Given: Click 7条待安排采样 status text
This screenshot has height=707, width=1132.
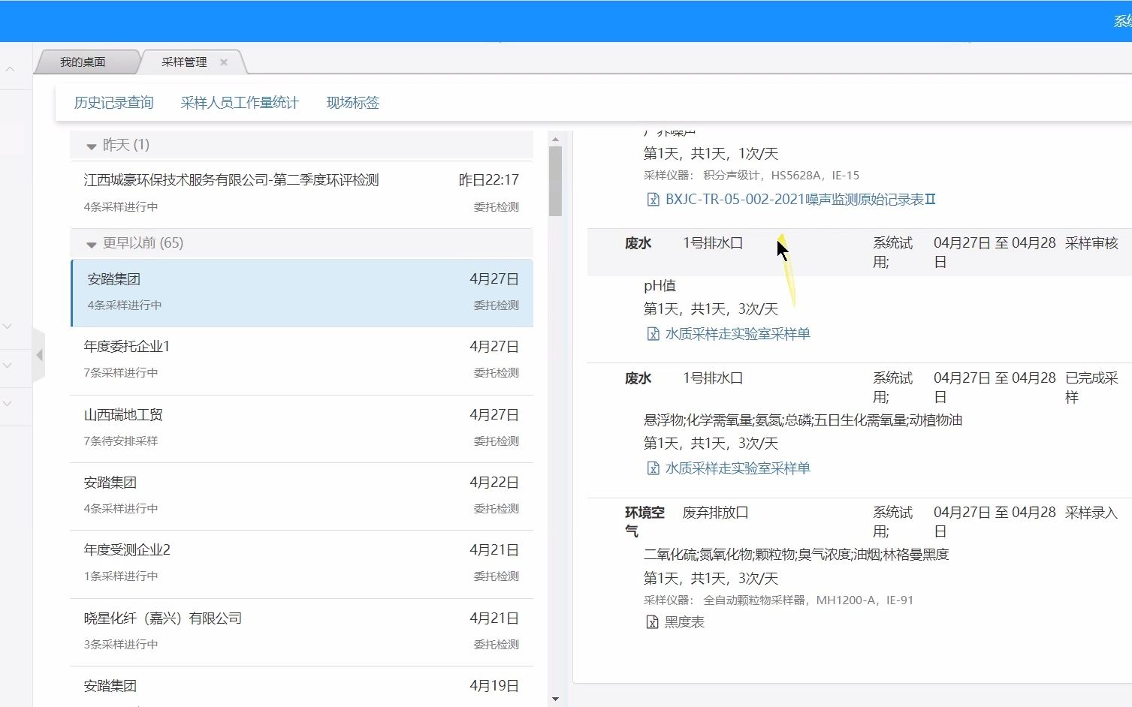Looking at the screenshot, I should tap(121, 441).
